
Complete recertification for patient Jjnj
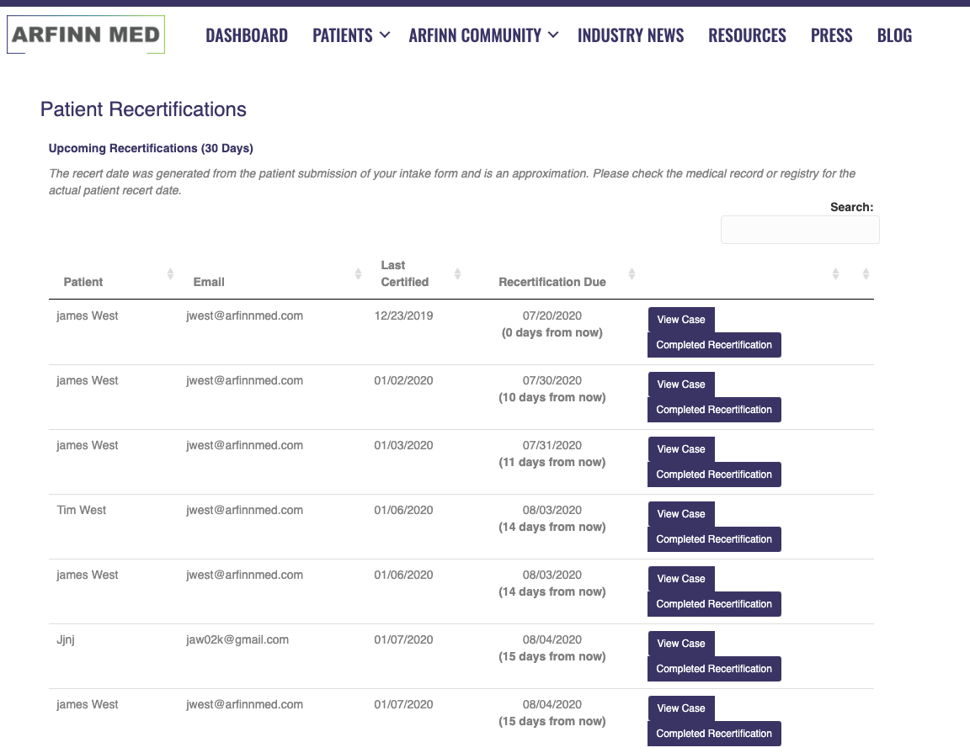pyautogui.click(x=714, y=669)
